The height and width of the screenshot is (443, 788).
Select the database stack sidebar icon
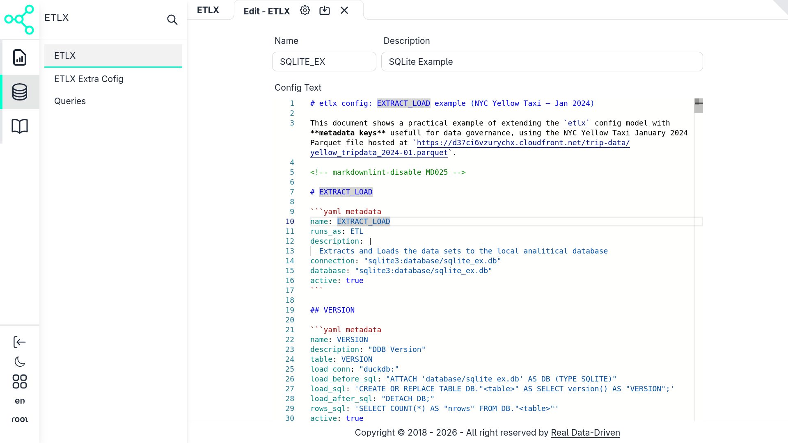(x=20, y=92)
